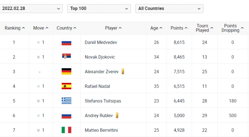Click the Greek flag next to Tsitsipas
Screen dimensions: 249x137
tap(67, 101)
